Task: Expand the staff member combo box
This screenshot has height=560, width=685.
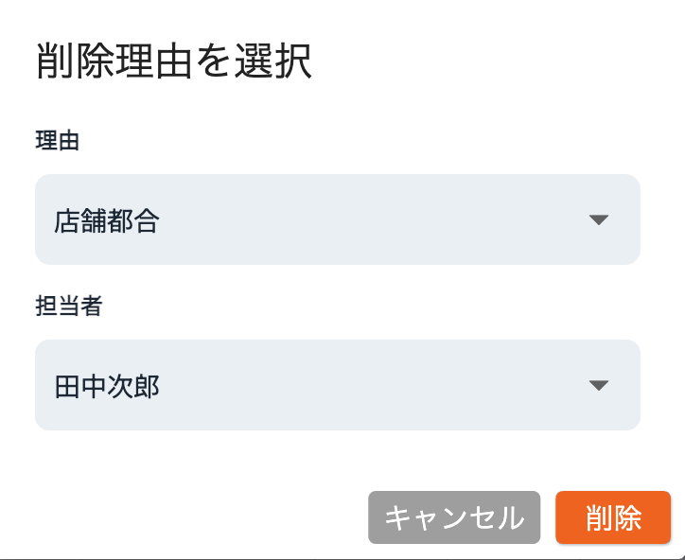Action: [337, 385]
